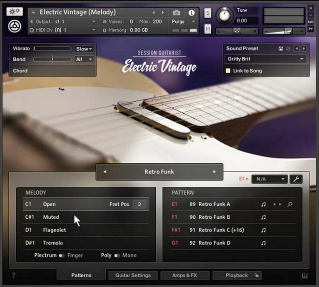Expand the instrument name menu arrow
Viewport: 319px width, 287px height.
pyautogui.click(x=33, y=13)
